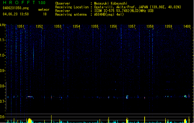Image resolution: width=194 pixels, height=123 pixels.
Task: Click the 0.8 kHz axis tick label
Action: click(2, 86)
